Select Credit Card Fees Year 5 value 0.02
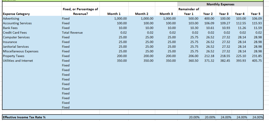Image resolution: width=269 pixels, height=121 pixels. coord(259,32)
